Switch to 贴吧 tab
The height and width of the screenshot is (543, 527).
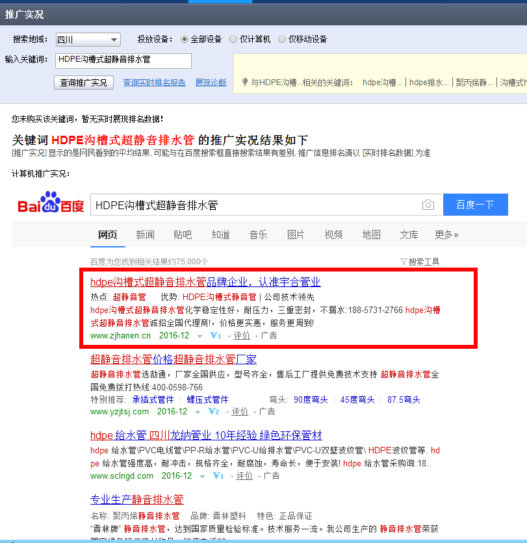pos(183,234)
